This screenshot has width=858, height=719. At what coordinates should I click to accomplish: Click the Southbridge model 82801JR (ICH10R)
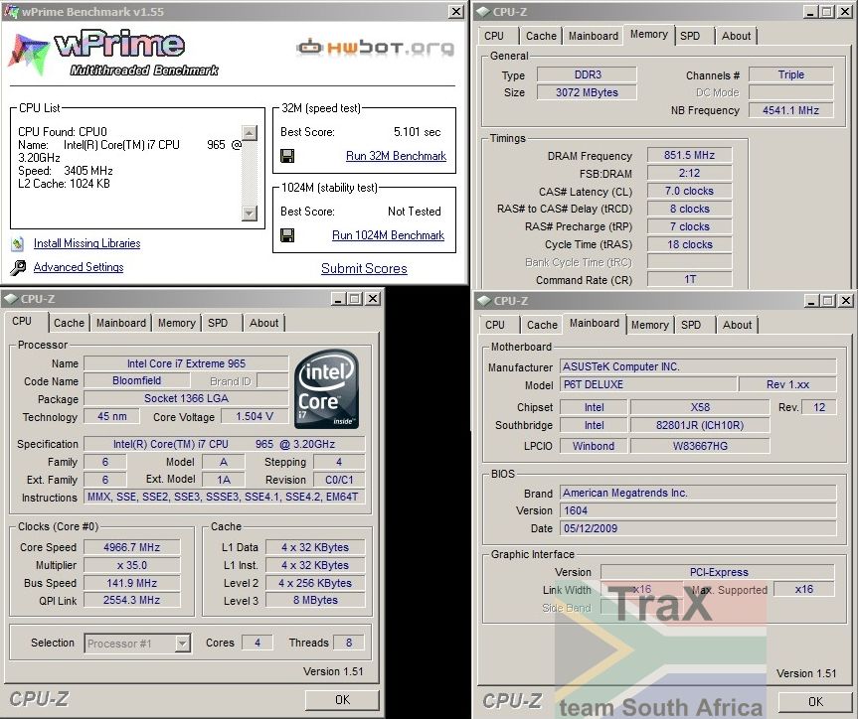coord(700,425)
